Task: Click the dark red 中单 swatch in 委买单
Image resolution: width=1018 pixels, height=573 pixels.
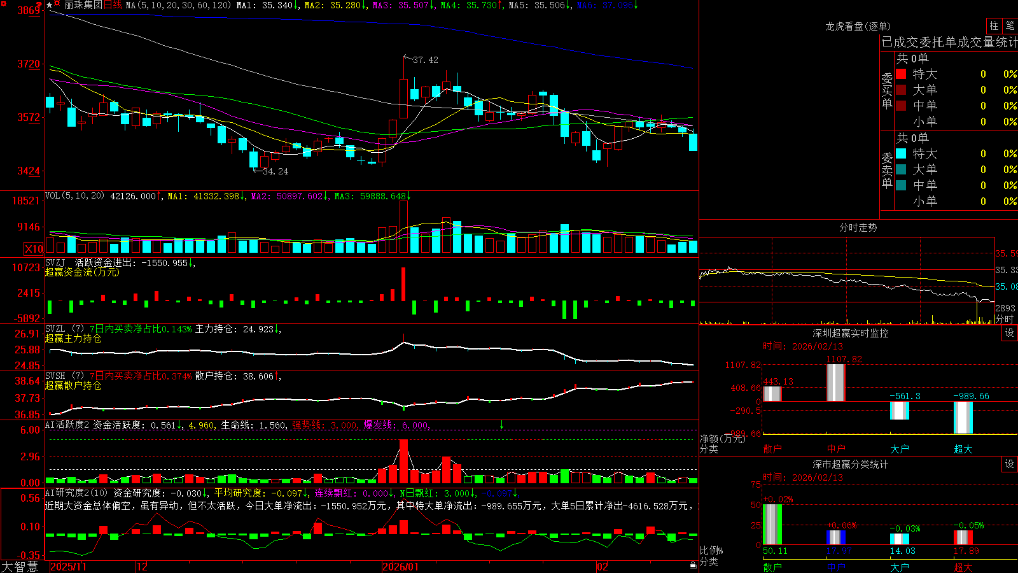Action: [x=901, y=106]
